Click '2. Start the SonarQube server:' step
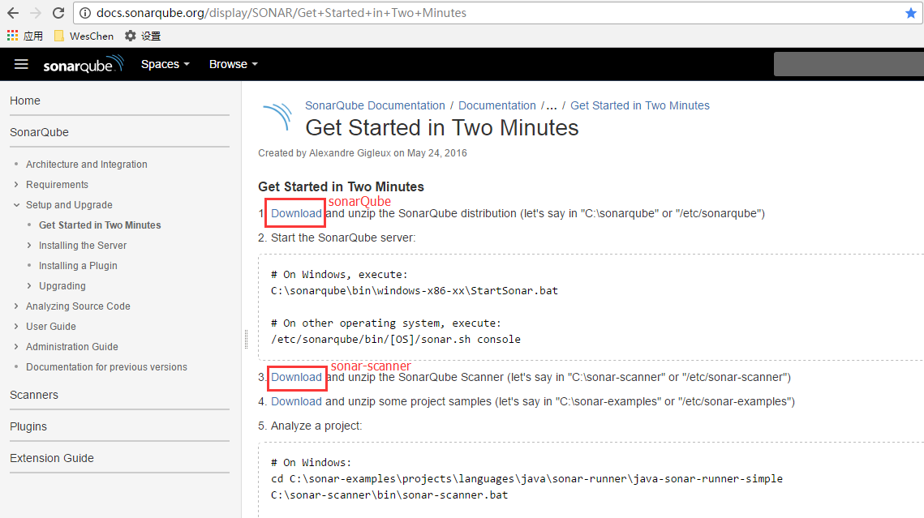Screen dimensions: 924x518 (x=337, y=238)
